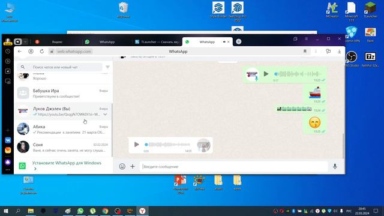
Task: Click the web.whatsapp.com address field
Action: click(x=74, y=52)
